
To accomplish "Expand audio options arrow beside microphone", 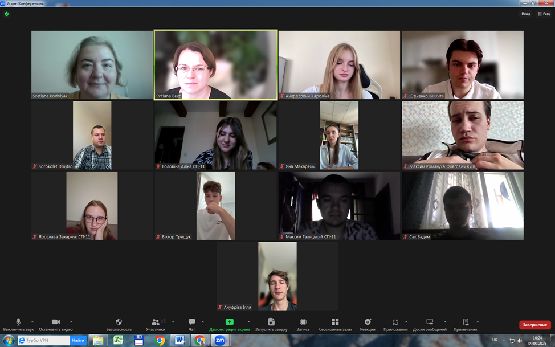I will pyautogui.click(x=32, y=322).
